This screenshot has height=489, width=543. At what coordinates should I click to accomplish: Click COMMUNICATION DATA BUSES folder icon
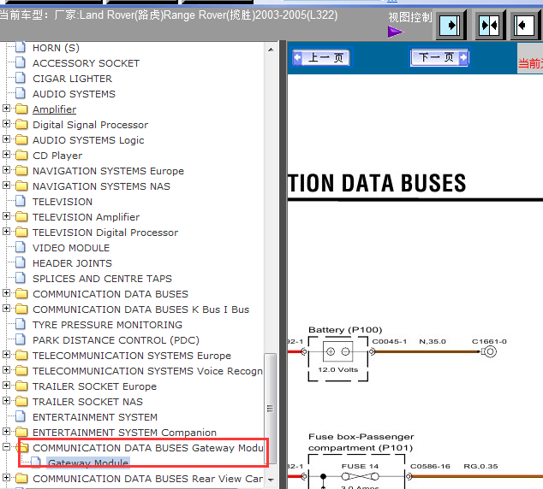(x=21, y=294)
